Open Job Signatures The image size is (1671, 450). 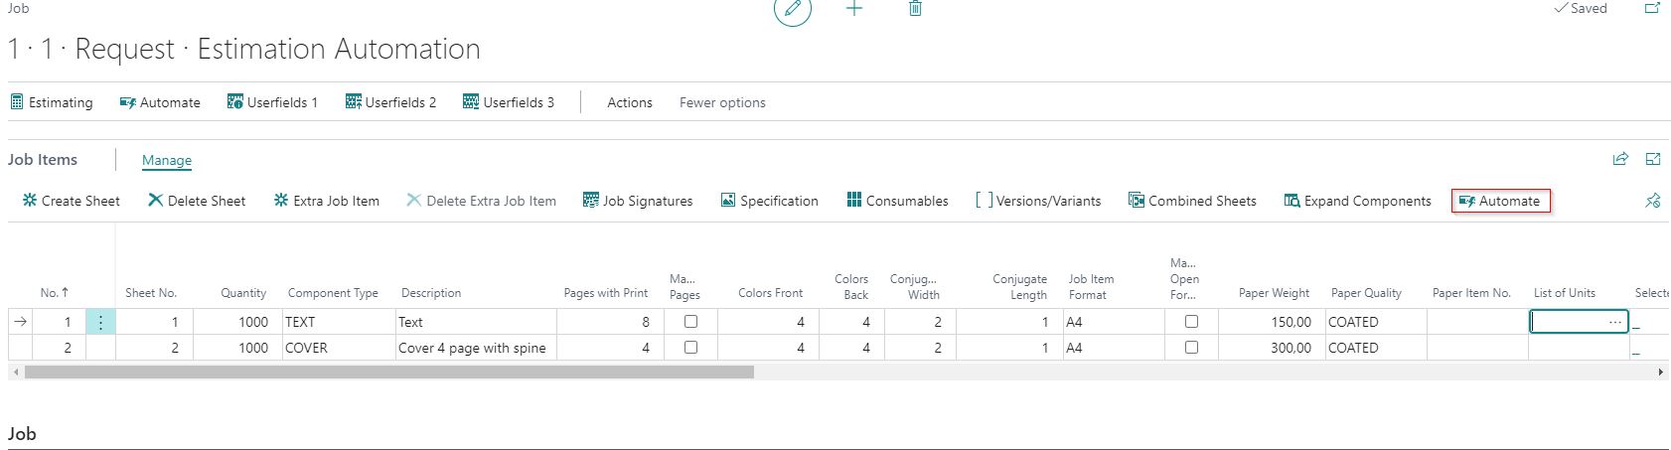(638, 201)
